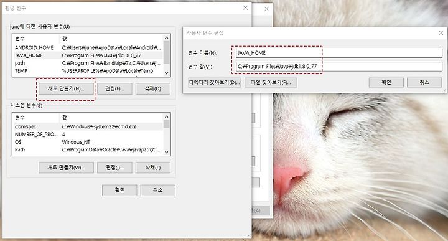Image resolution: width=448 pixels, height=241 pixels.
Task: Click 파일 찾아보기(F)... button
Action: click(x=271, y=82)
